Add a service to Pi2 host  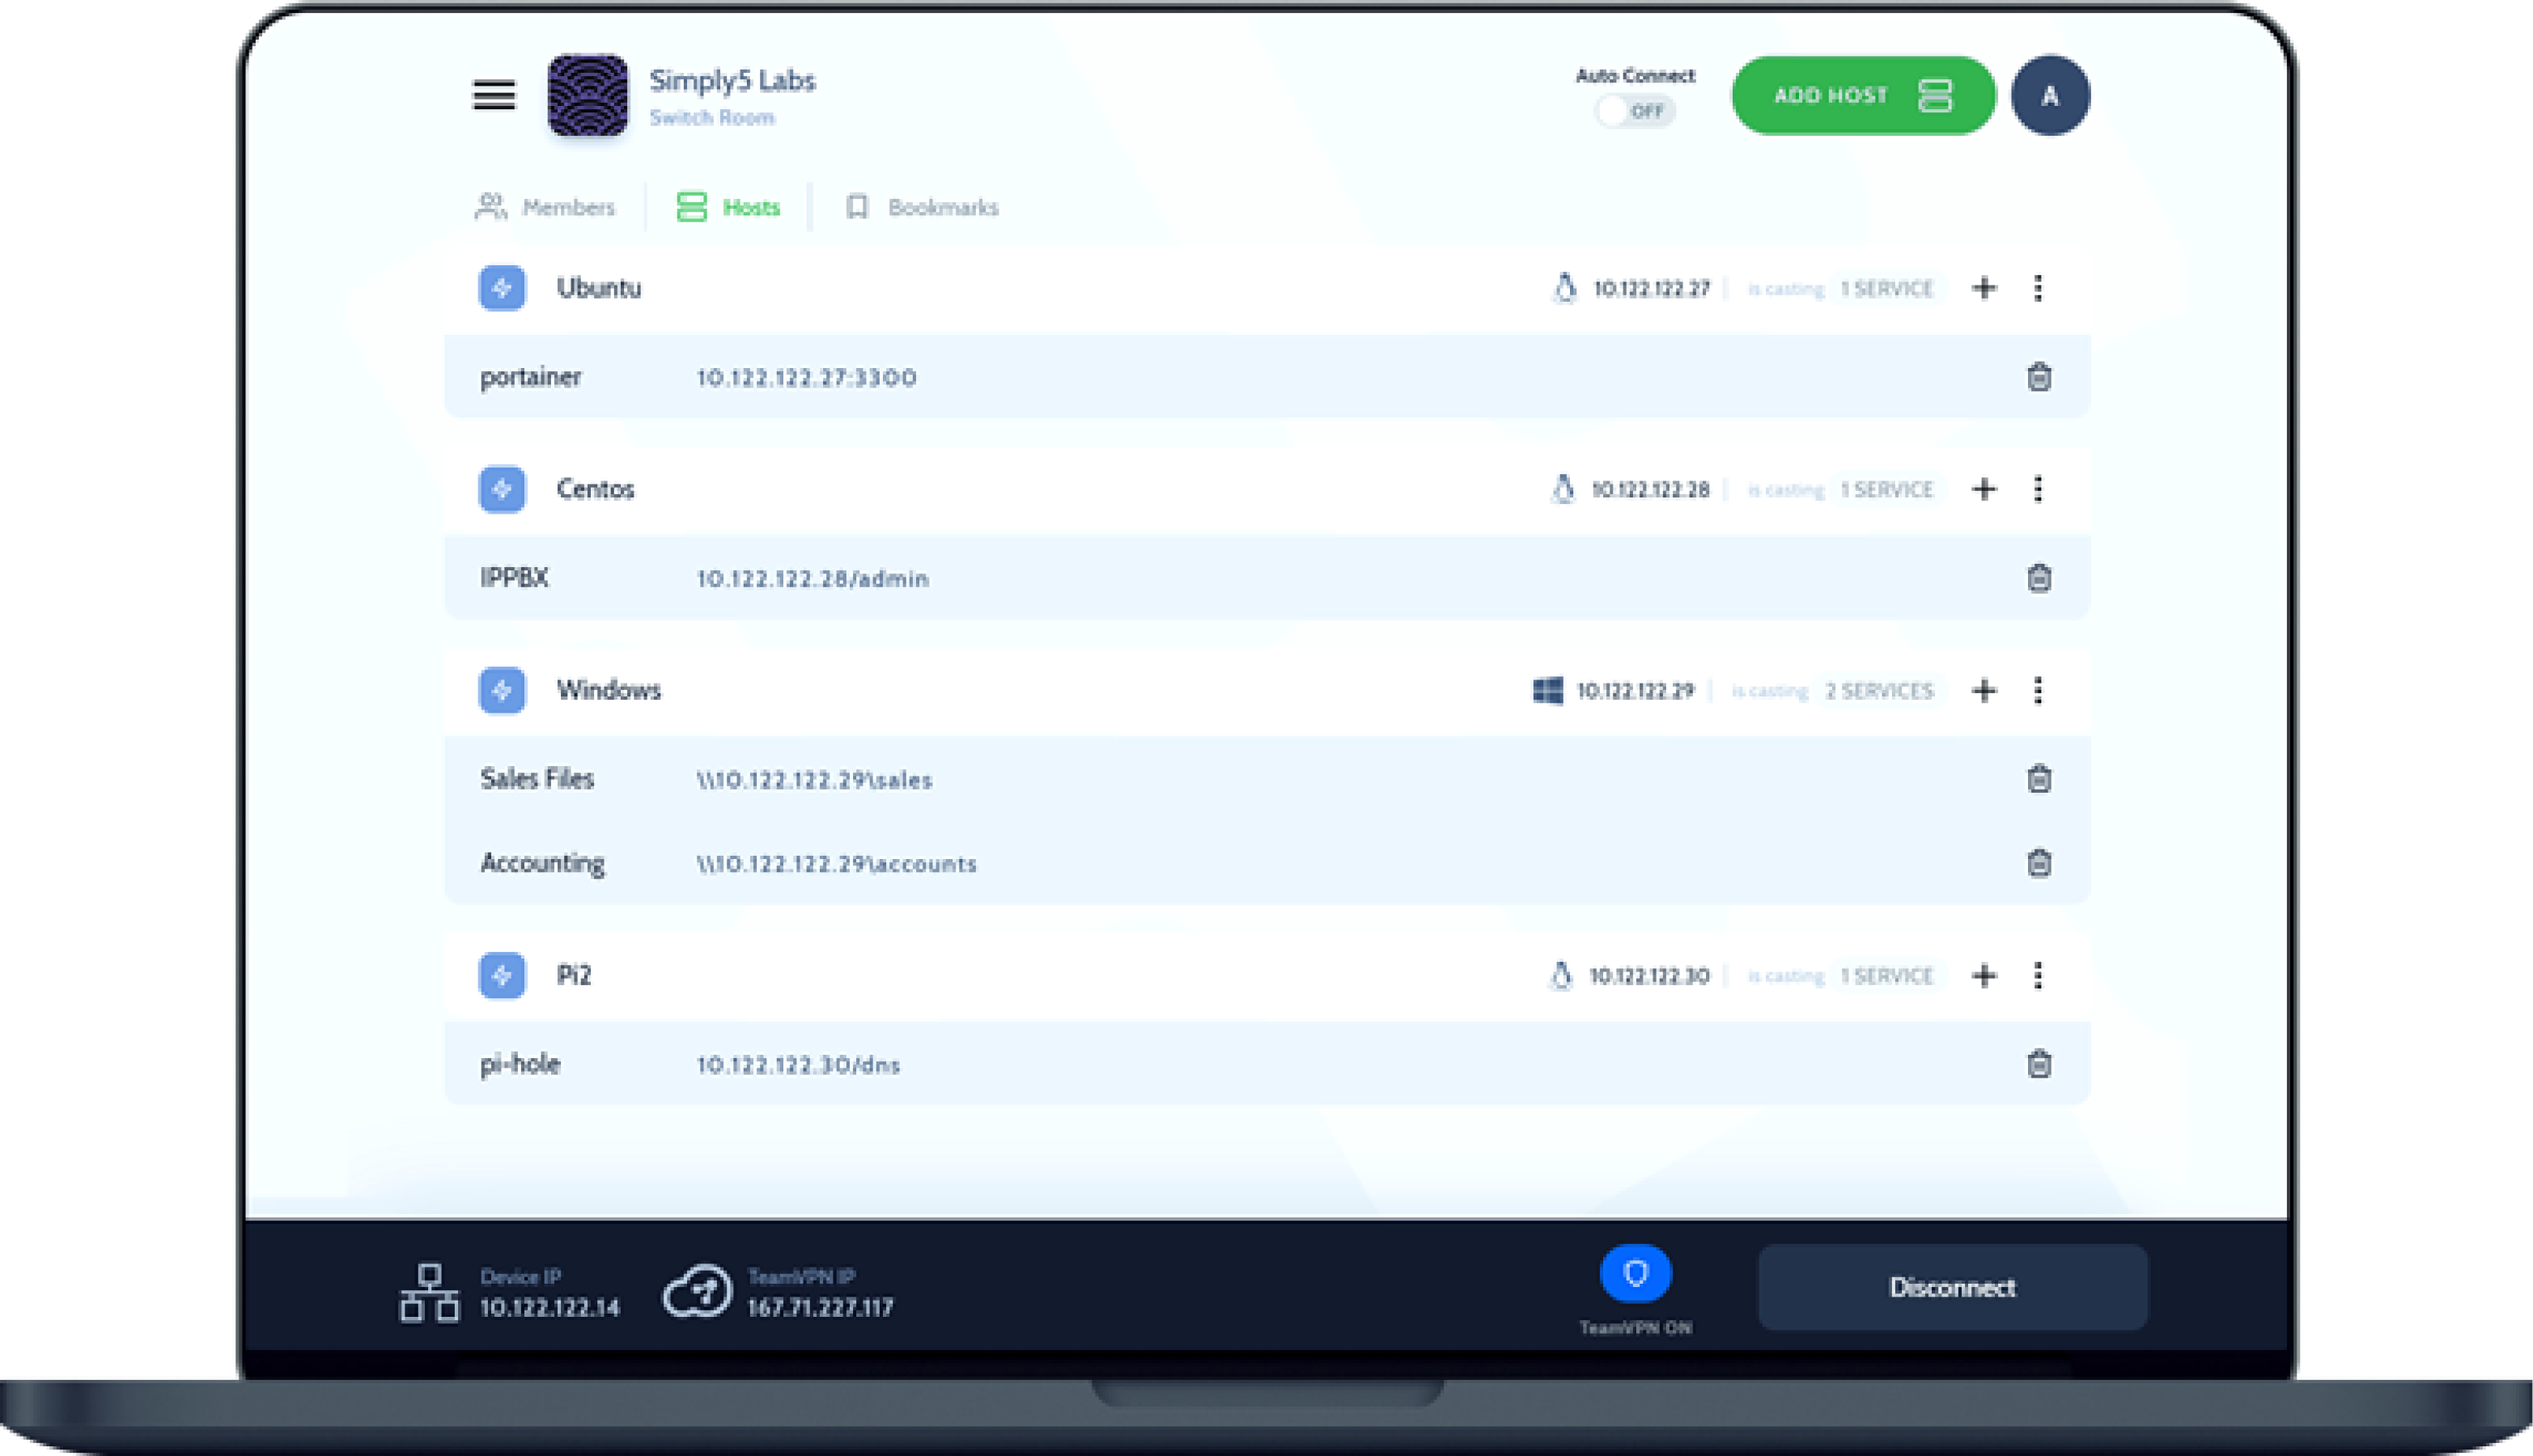pyautogui.click(x=1984, y=975)
